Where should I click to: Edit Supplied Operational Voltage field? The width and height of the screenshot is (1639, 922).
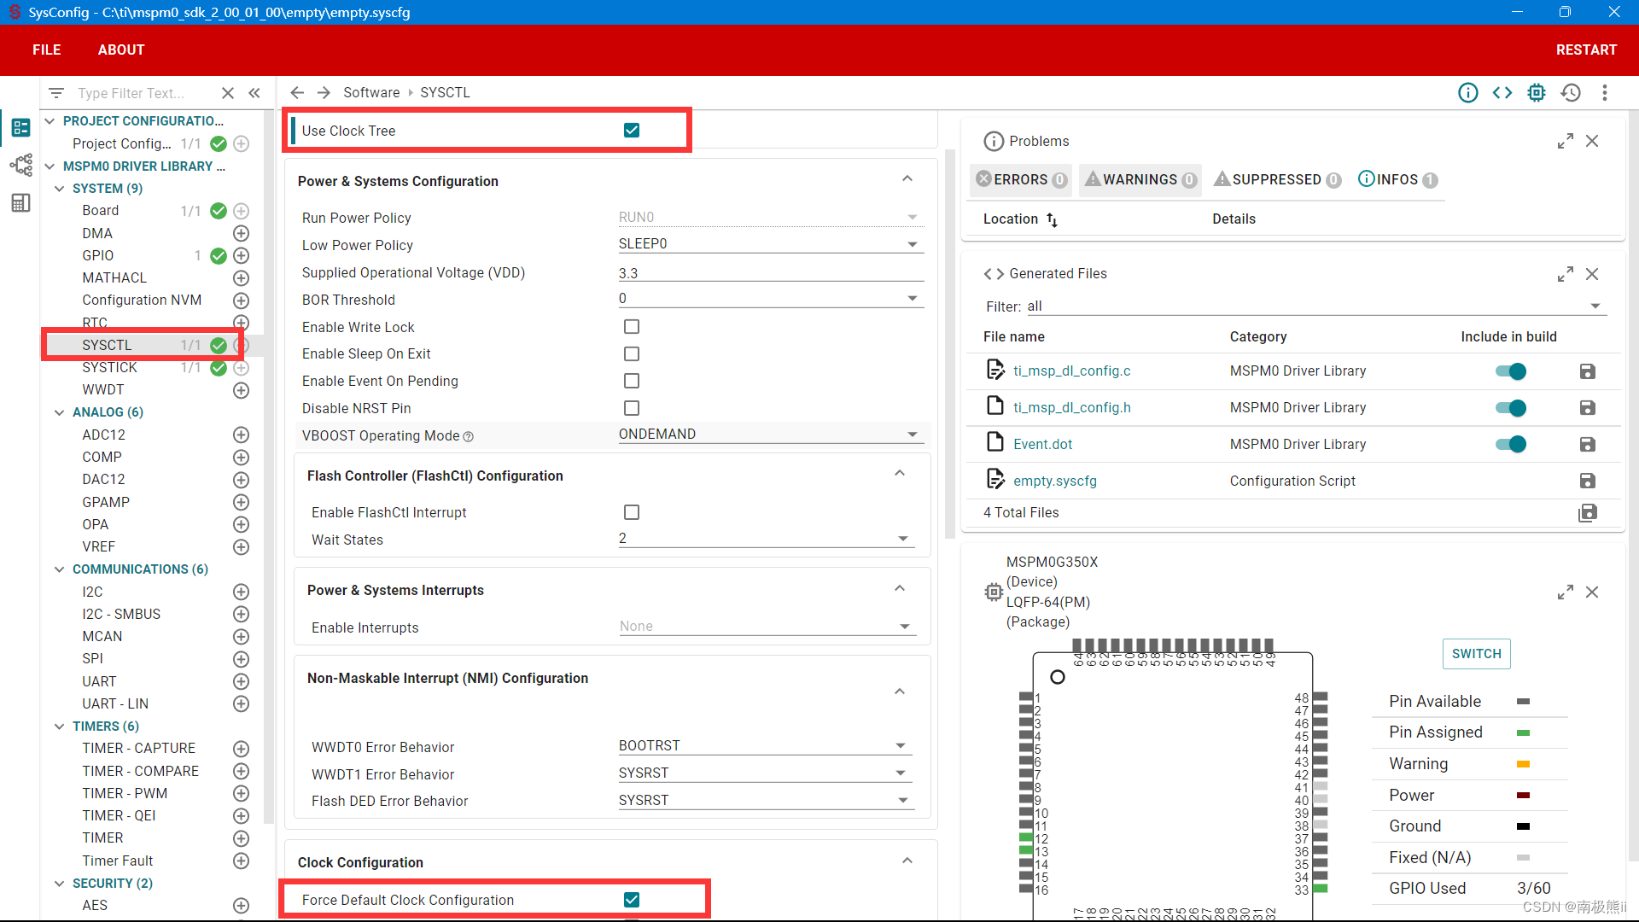tap(770, 273)
